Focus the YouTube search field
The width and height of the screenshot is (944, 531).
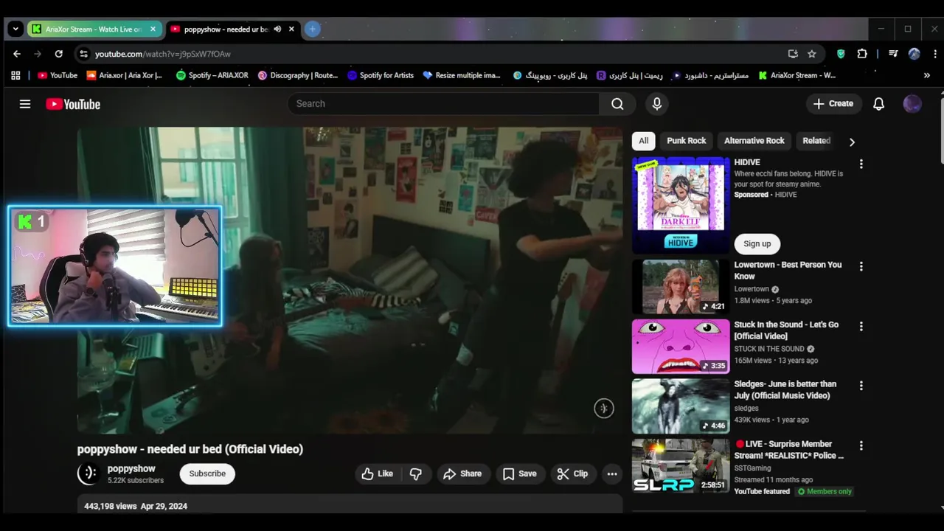[x=443, y=104]
